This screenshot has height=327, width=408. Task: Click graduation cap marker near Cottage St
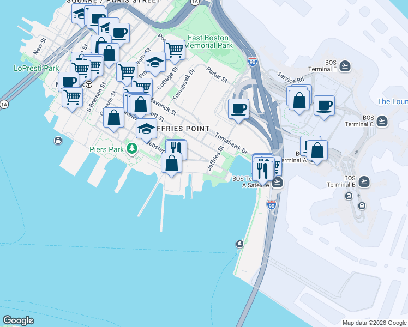tap(155, 64)
